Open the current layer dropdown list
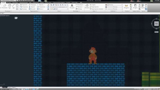 point(59,9)
